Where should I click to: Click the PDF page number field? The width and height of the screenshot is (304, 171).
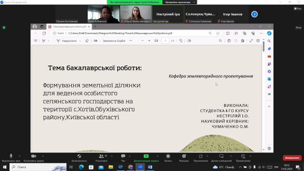tap(165, 41)
